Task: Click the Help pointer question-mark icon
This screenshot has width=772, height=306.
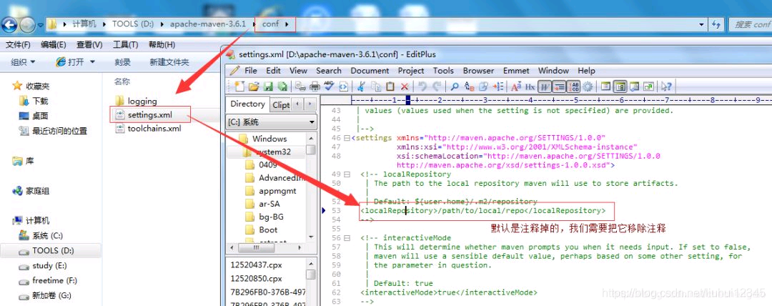Action: (x=667, y=87)
